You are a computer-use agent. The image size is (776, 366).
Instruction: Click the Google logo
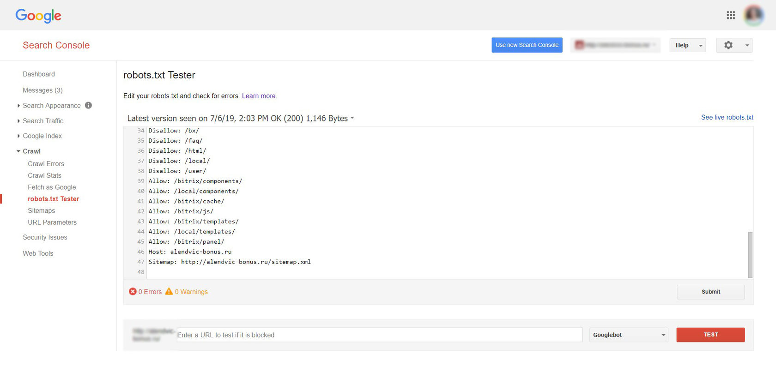tap(38, 16)
